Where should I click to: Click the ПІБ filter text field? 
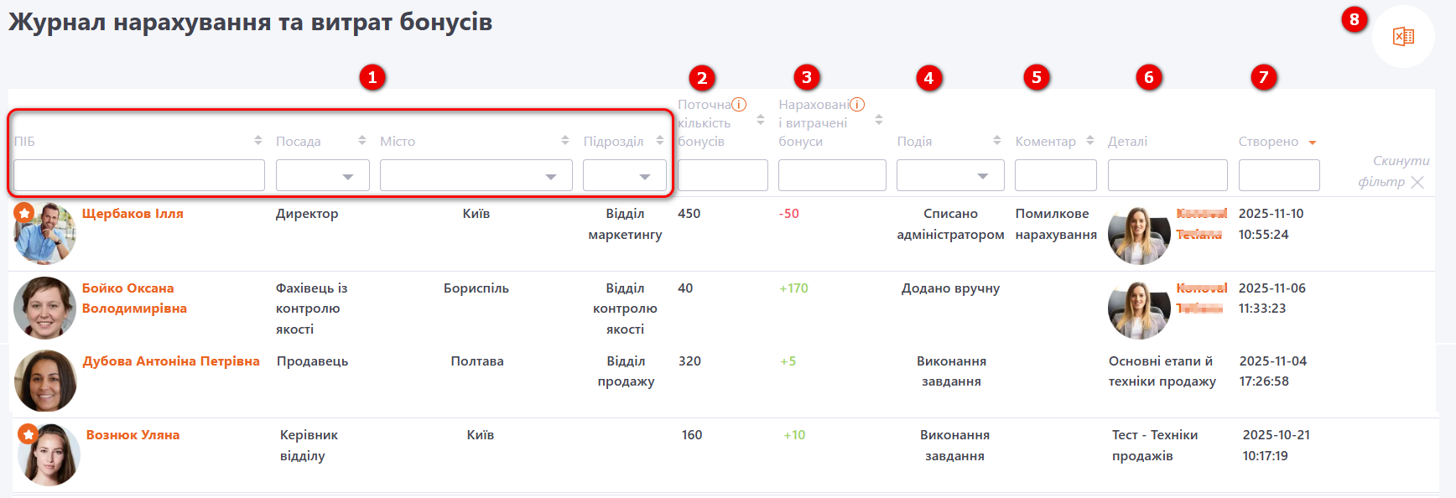point(139,176)
